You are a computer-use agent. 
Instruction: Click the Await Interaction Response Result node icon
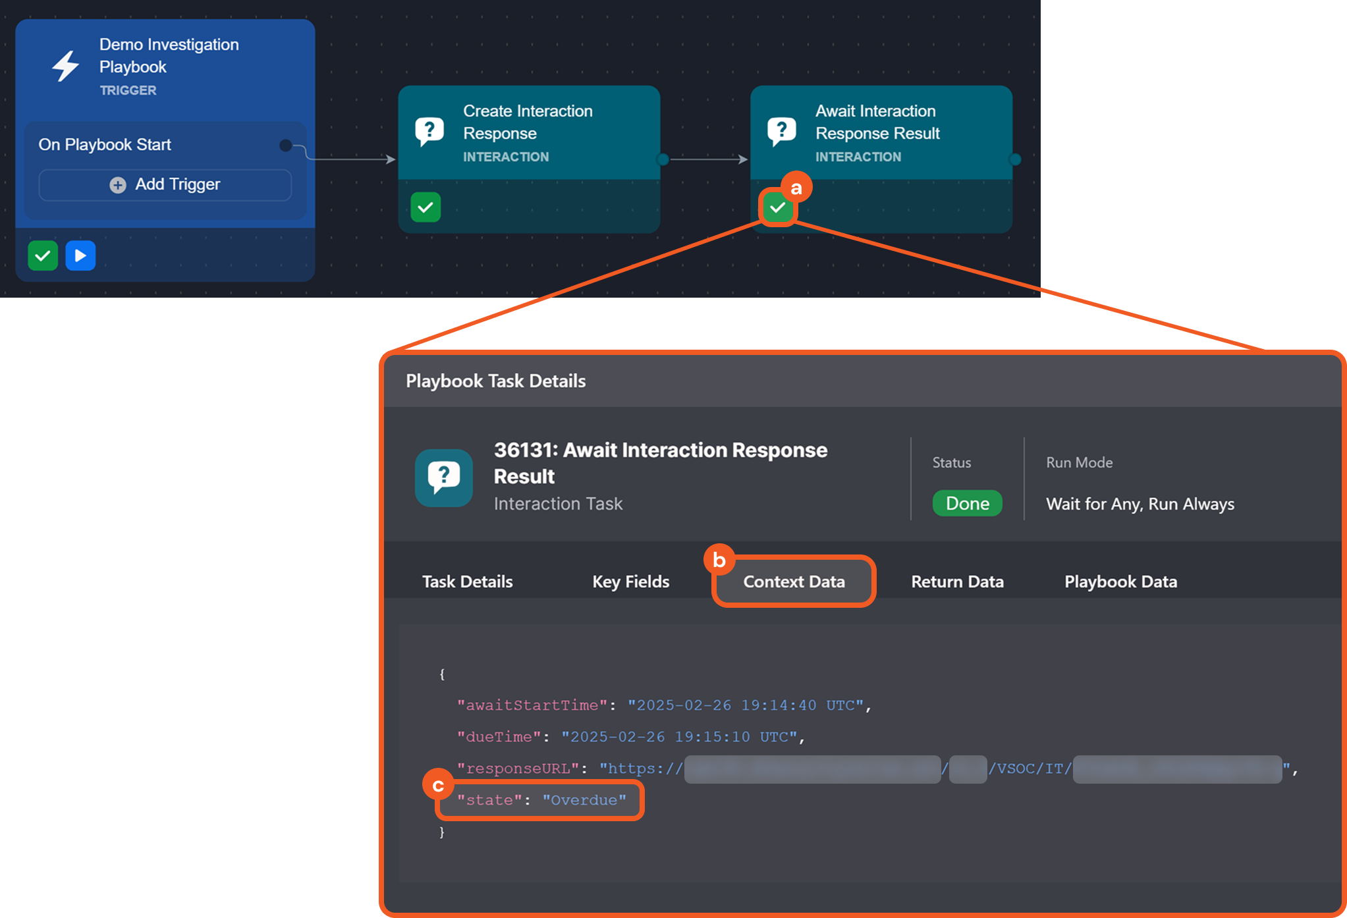[x=782, y=132]
